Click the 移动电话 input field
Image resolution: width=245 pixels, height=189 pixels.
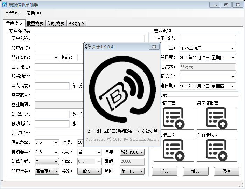tap(52, 124)
